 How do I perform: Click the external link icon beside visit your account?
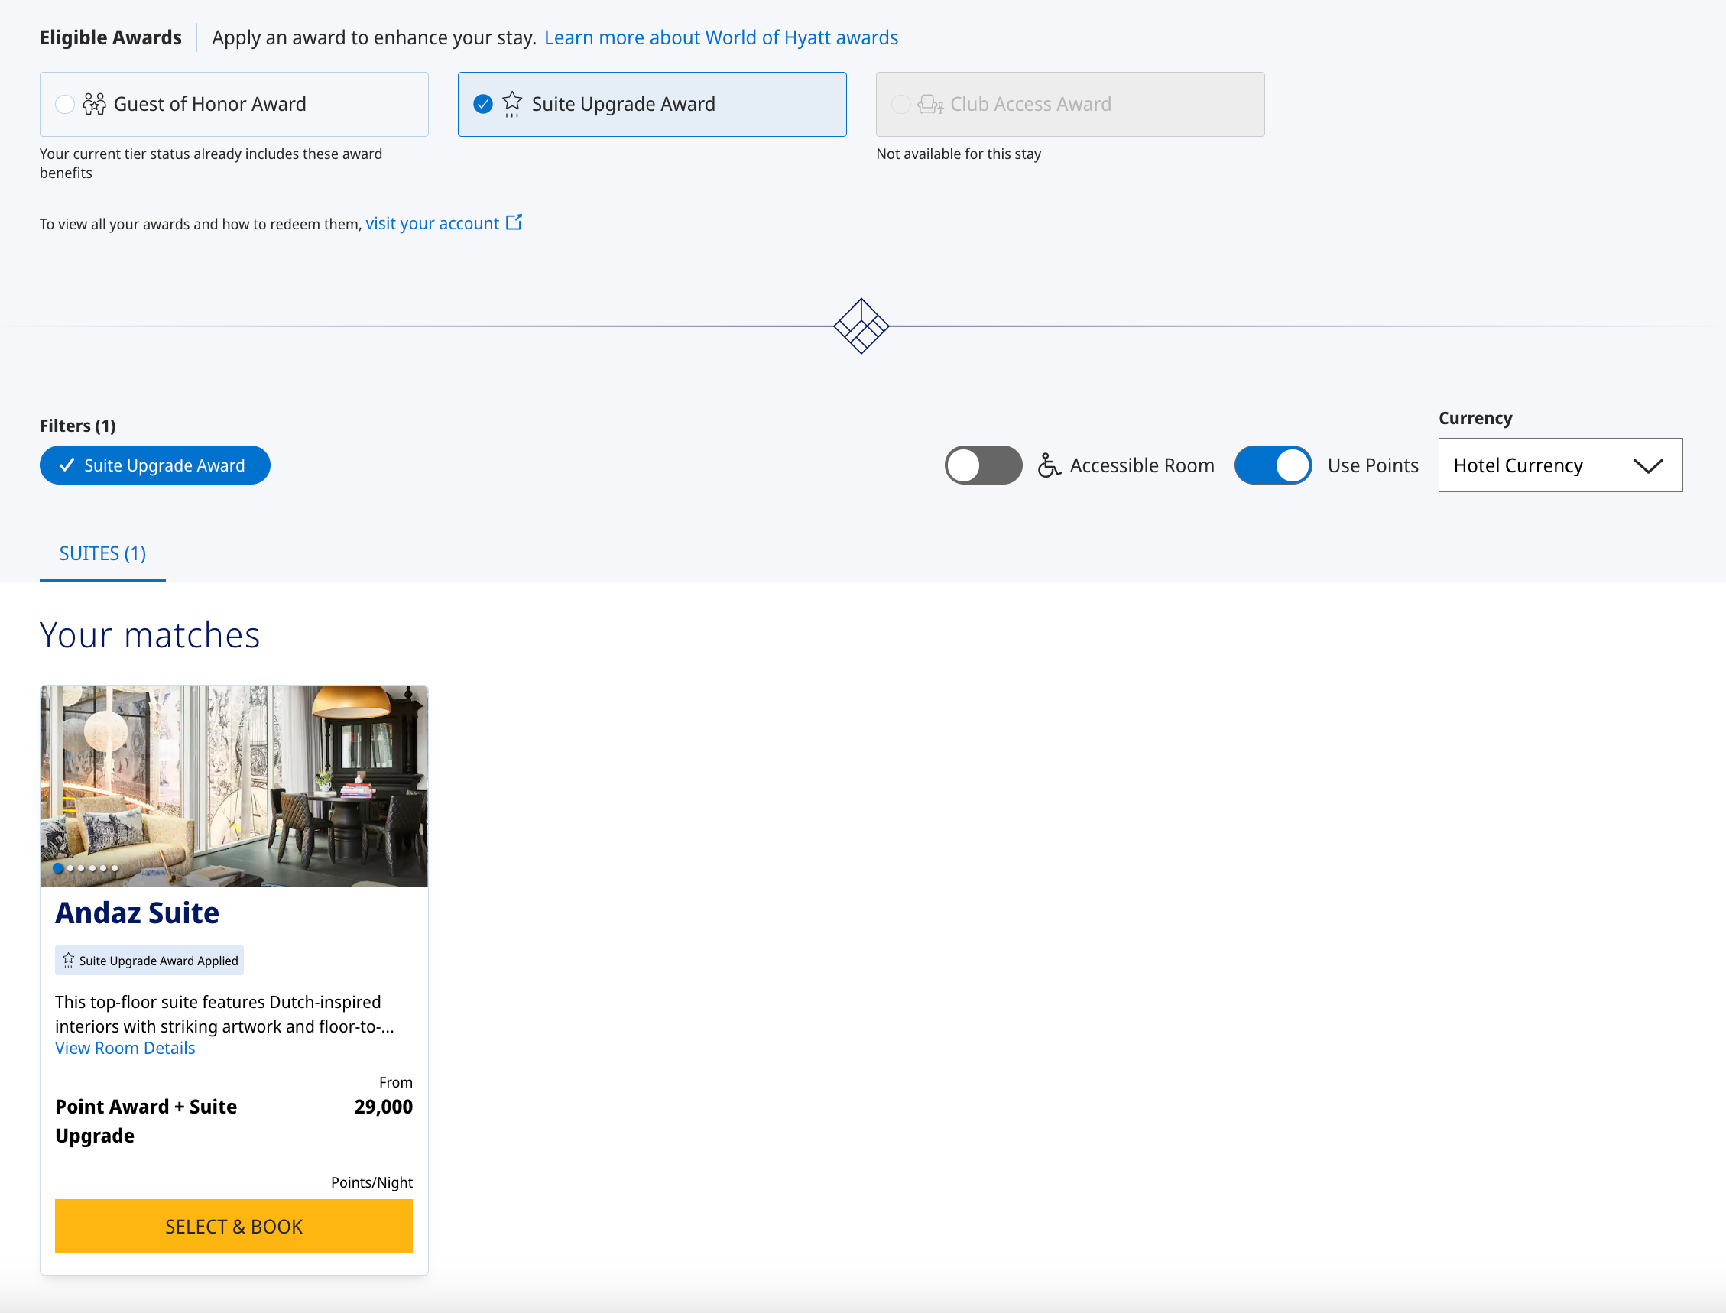coord(514,222)
